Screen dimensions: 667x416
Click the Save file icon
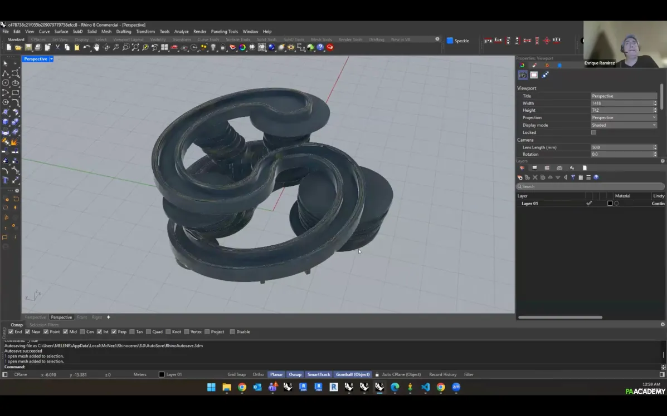[x=28, y=48]
